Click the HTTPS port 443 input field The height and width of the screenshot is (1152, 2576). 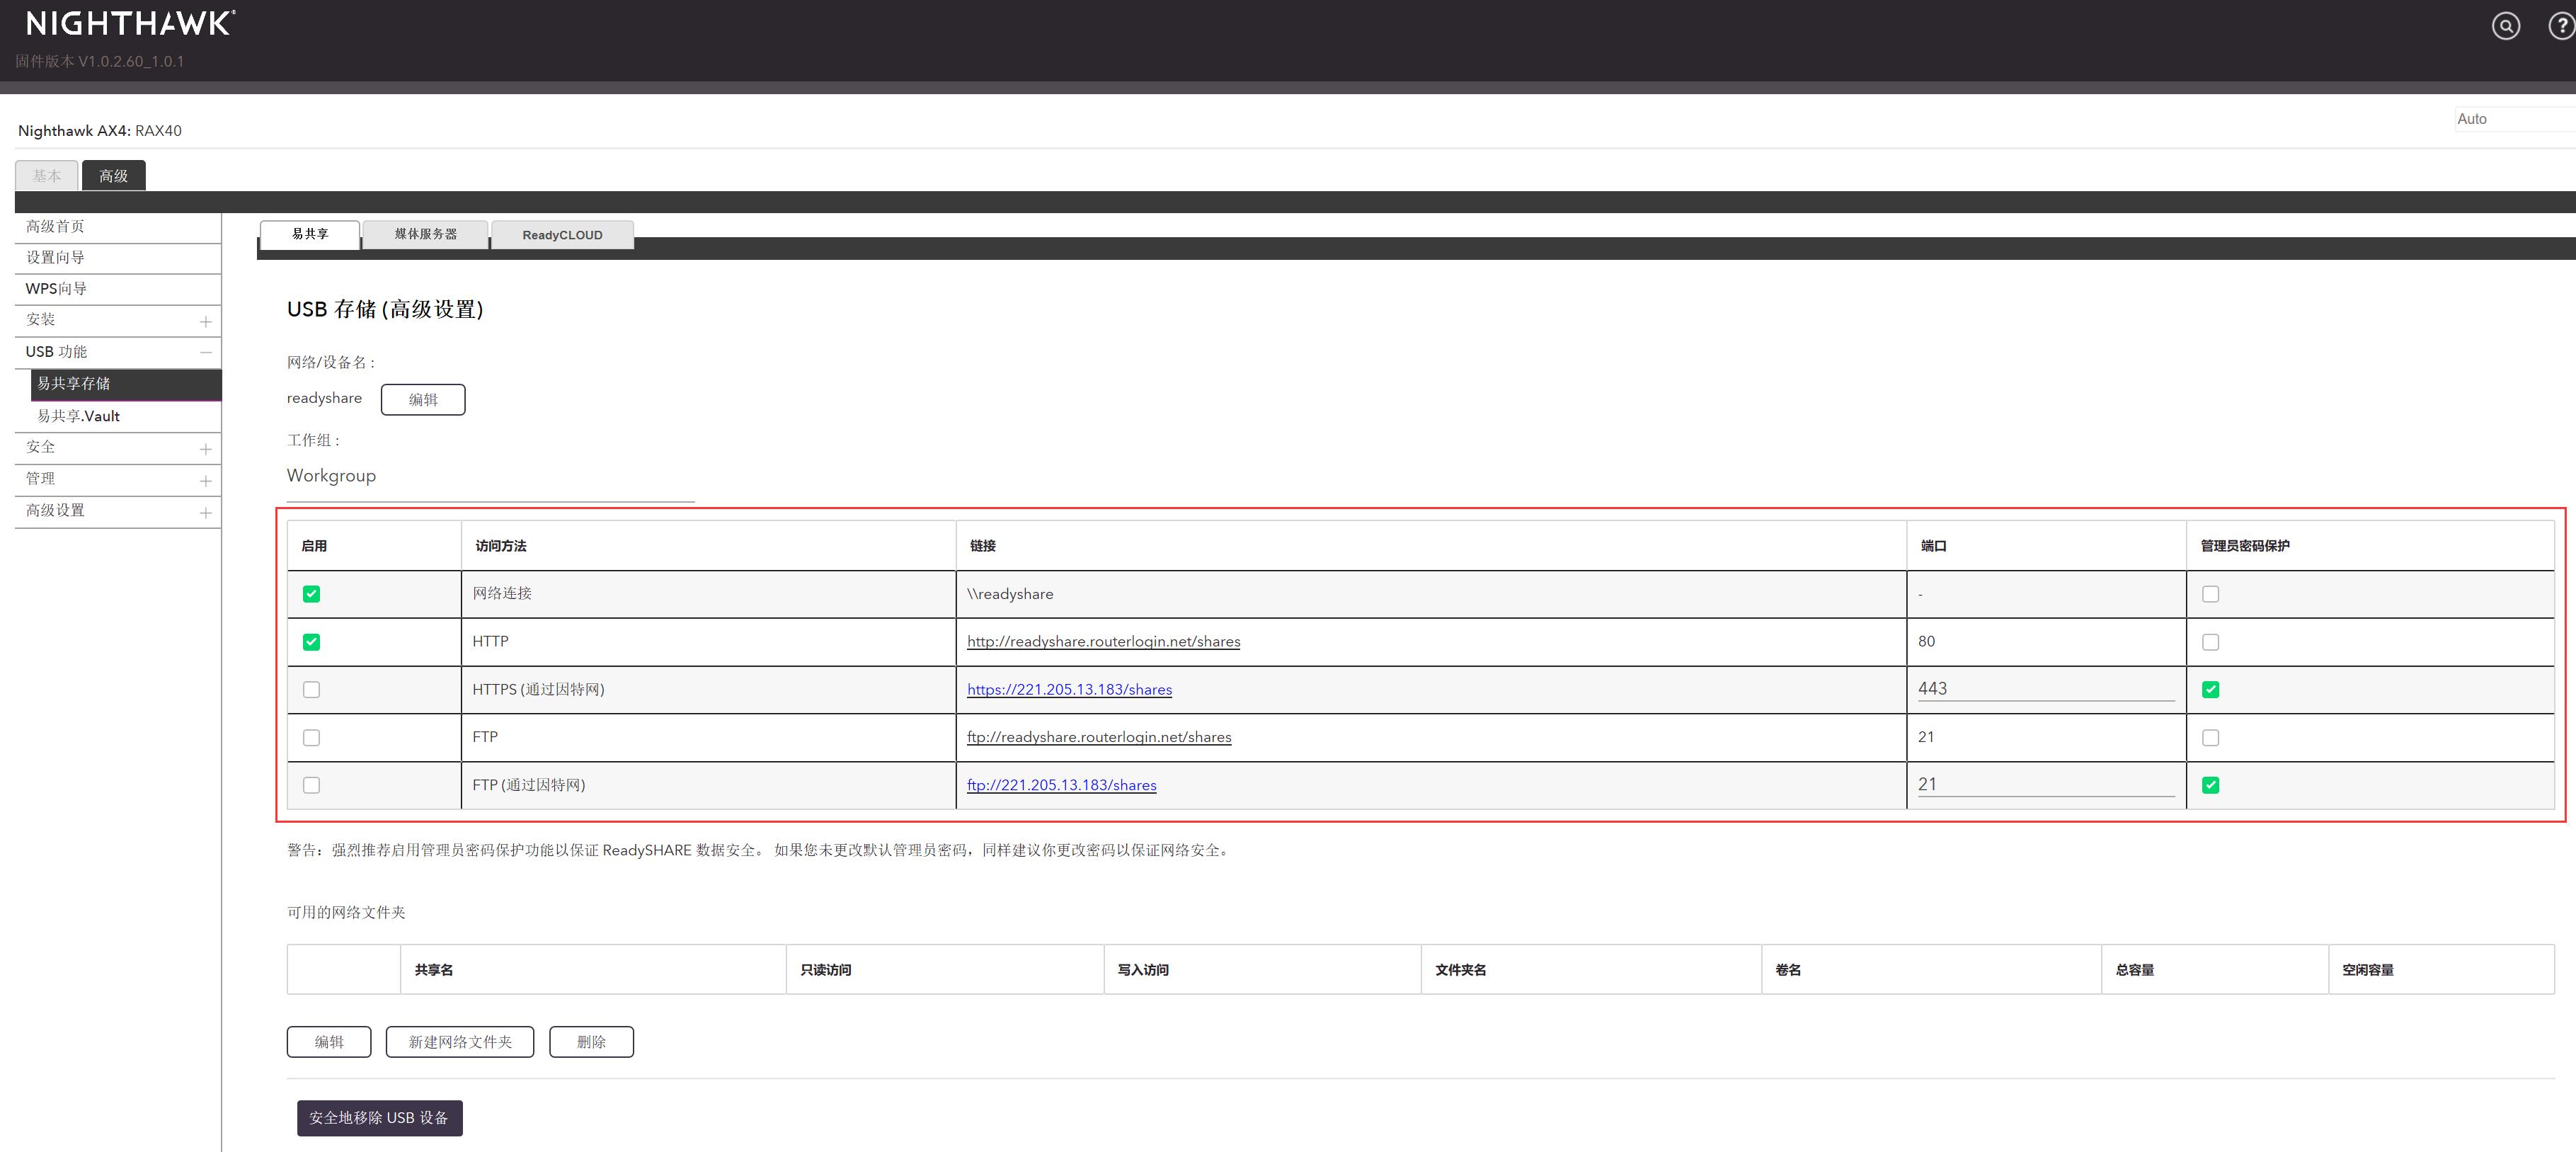[x=2044, y=689]
